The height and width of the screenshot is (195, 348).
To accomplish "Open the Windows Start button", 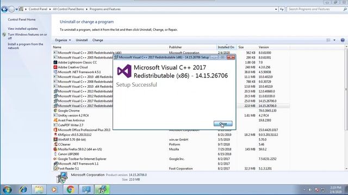I will 7,190.
